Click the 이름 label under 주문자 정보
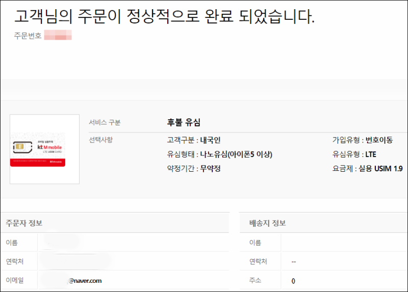 (x=12, y=243)
